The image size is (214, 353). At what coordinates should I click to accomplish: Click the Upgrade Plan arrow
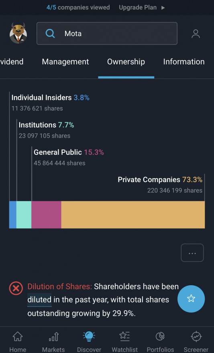(163, 8)
